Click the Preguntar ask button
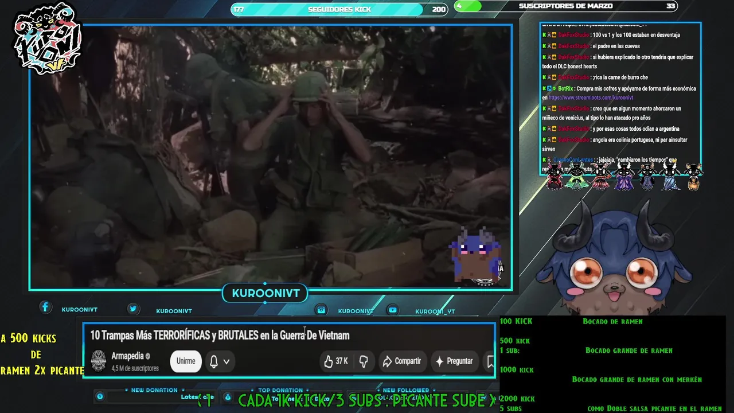 point(455,361)
